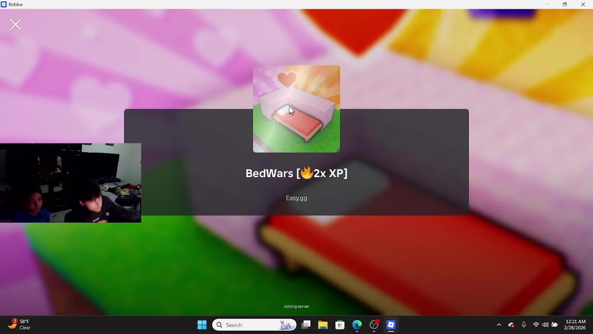The image size is (593, 334).
Task: Click the BedWars game thumbnail
Action: pyautogui.click(x=296, y=109)
